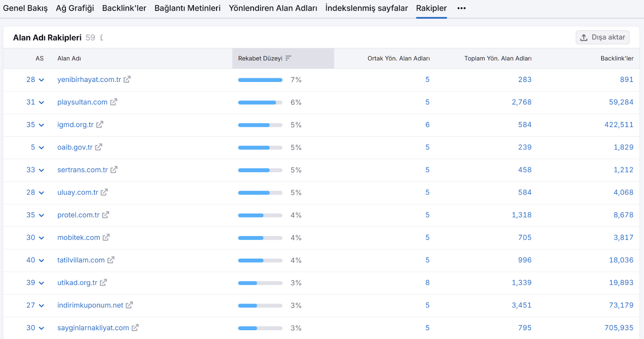
Task: Open external link icon beside sayginlarnakliyat.com
Action: [x=135, y=328]
